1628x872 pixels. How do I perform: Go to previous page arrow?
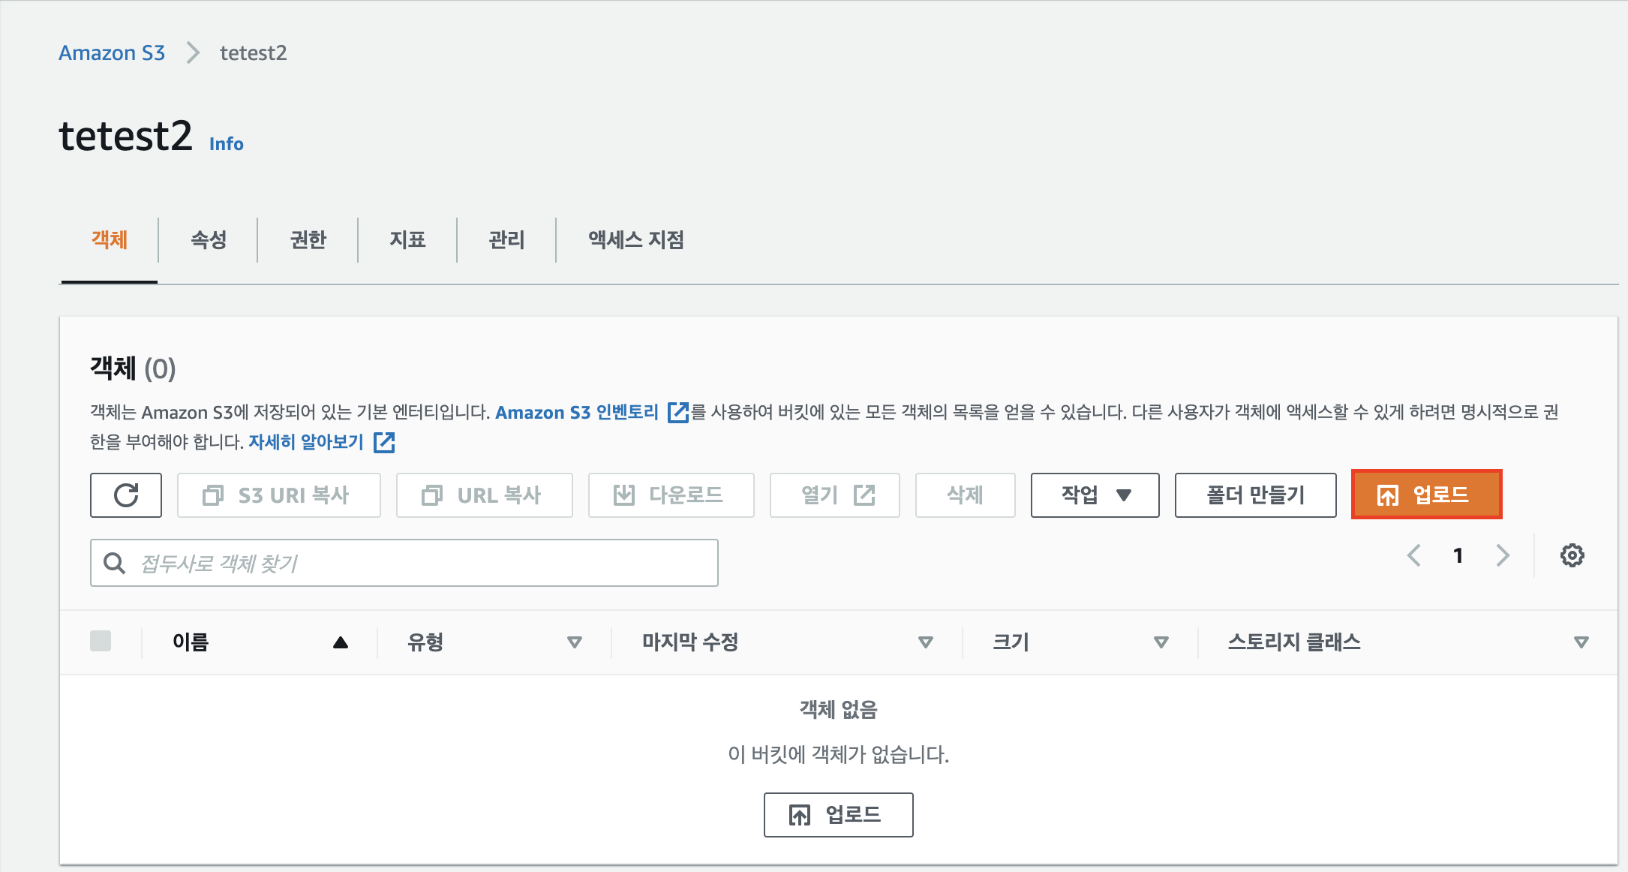(1414, 556)
